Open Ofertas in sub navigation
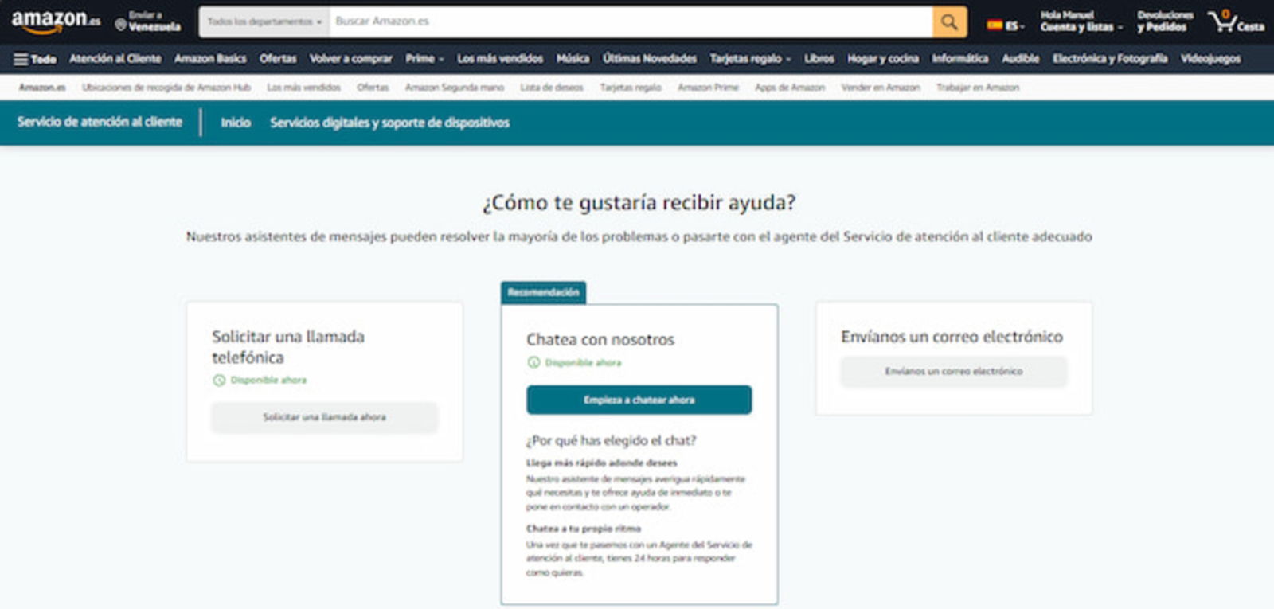Viewport: 1274px width, 609px height. 373,88
